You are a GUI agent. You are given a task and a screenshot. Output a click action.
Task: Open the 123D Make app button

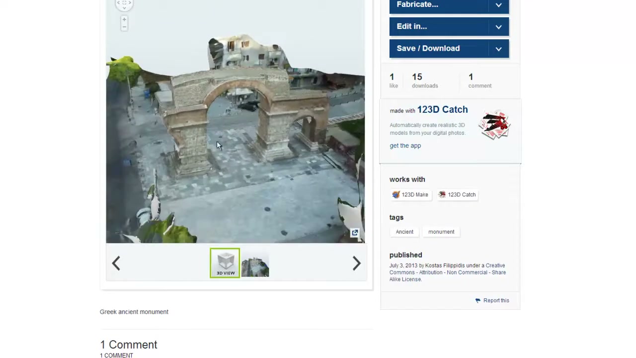coord(410,195)
